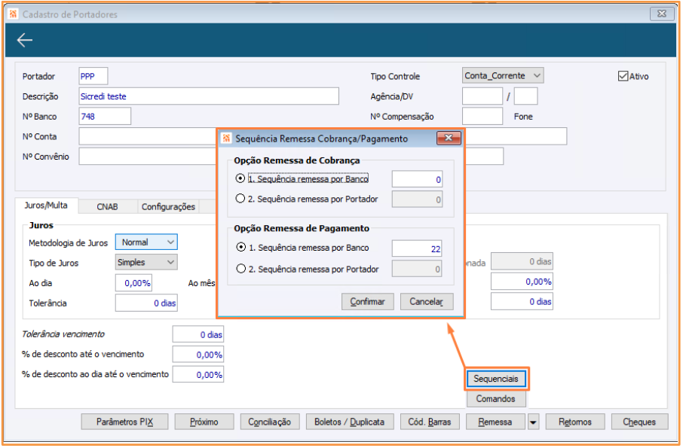Viewport: 683px width, 448px height.
Task: Close the Sequência Remessa Cobrança/Pagamento dialog
Action: (449, 139)
